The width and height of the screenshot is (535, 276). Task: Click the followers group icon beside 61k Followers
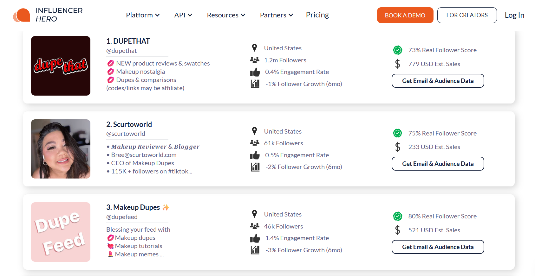click(255, 143)
